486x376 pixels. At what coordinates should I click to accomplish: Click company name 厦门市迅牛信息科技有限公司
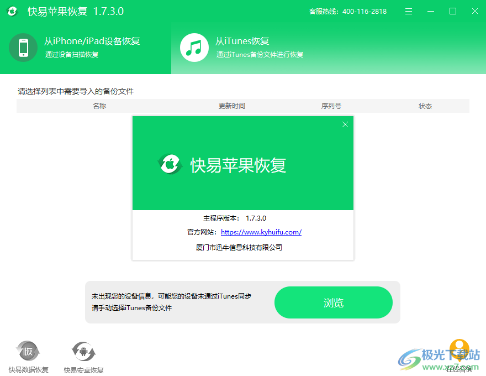[x=239, y=247]
